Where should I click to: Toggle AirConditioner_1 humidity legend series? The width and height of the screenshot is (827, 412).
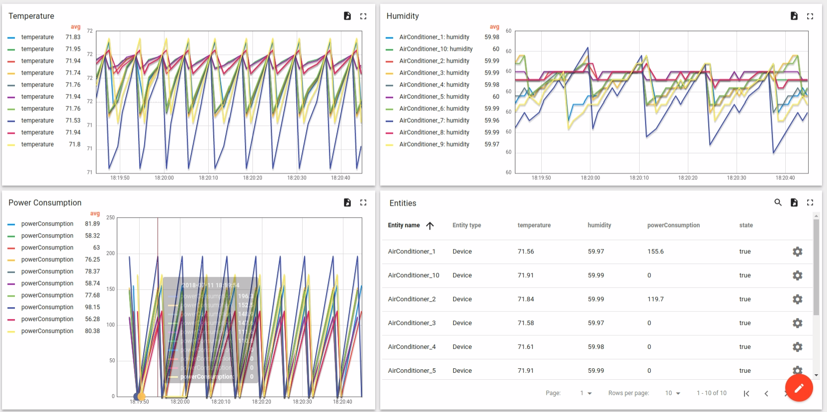click(434, 37)
